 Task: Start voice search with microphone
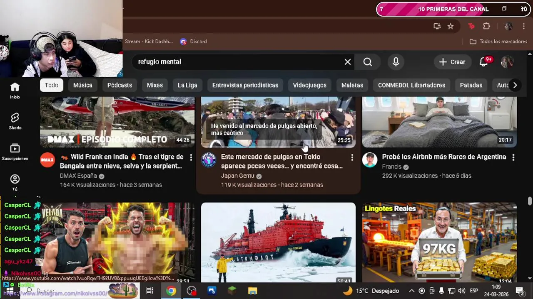click(396, 62)
